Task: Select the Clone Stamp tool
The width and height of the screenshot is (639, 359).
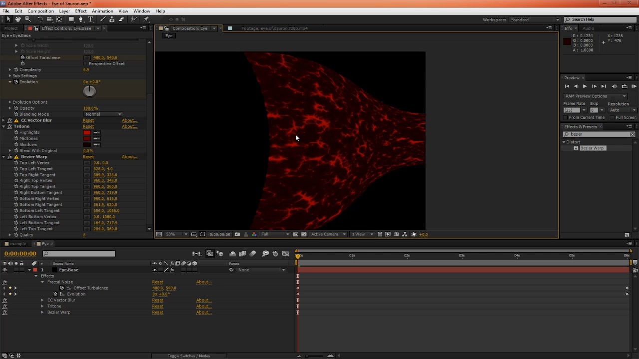Action: [x=112, y=19]
